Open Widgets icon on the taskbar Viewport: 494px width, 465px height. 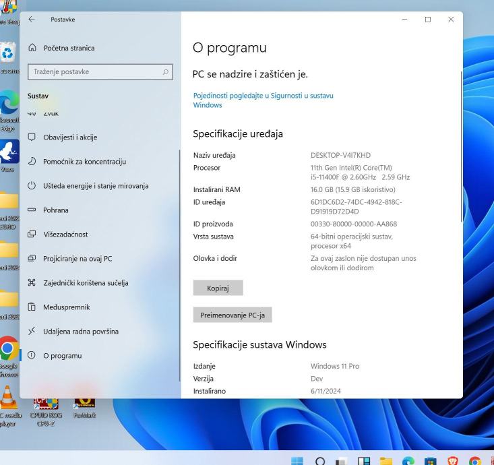tap(364, 461)
